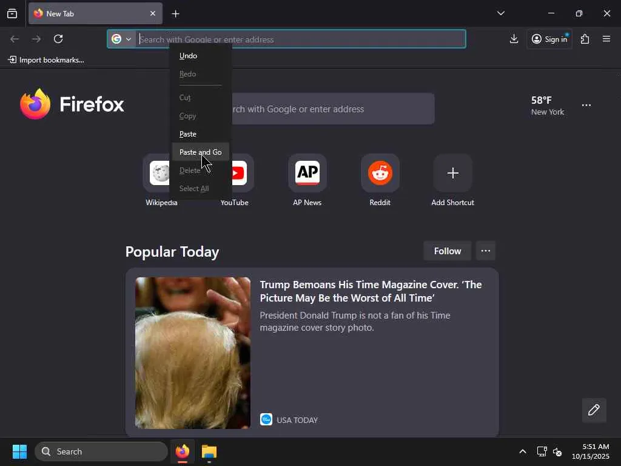Open the clock showing 5:51 AM
The width and height of the screenshot is (621, 466).
click(591, 451)
